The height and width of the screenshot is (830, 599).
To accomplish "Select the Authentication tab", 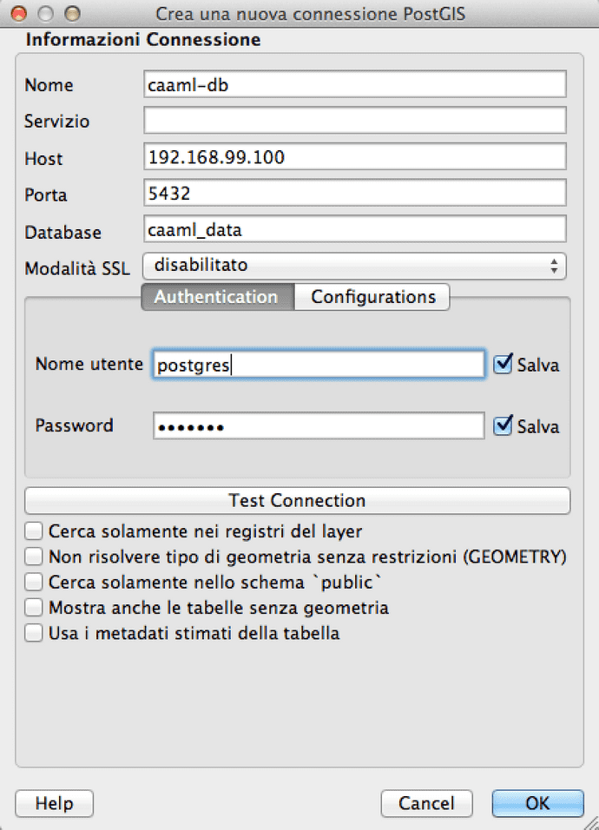I will tap(216, 297).
